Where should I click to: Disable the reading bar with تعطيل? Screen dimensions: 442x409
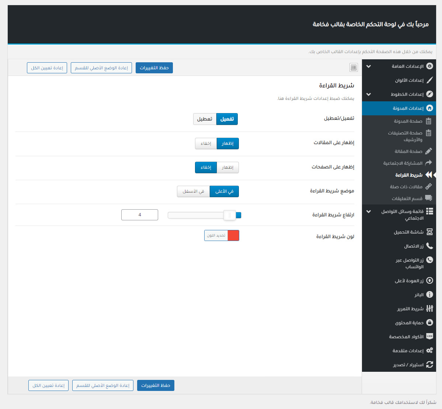pyautogui.click(x=205, y=119)
